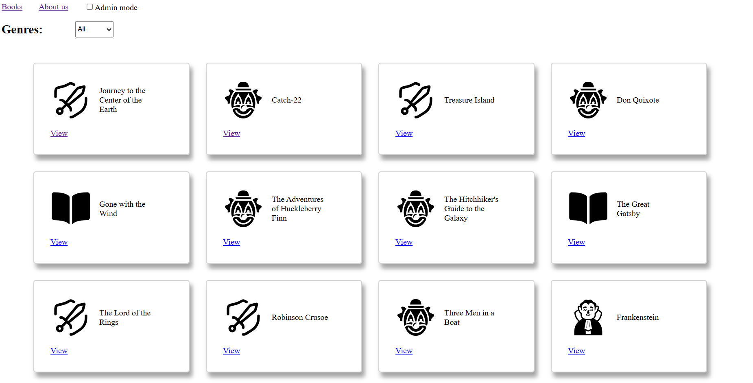Follow View link under The Great Gatsby

coord(576,242)
